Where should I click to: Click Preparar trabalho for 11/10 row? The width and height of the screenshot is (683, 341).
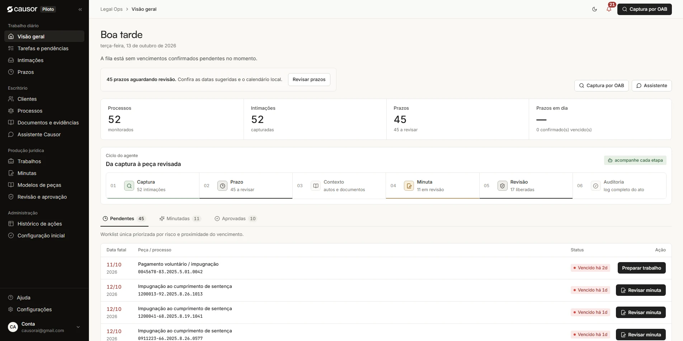click(641, 268)
